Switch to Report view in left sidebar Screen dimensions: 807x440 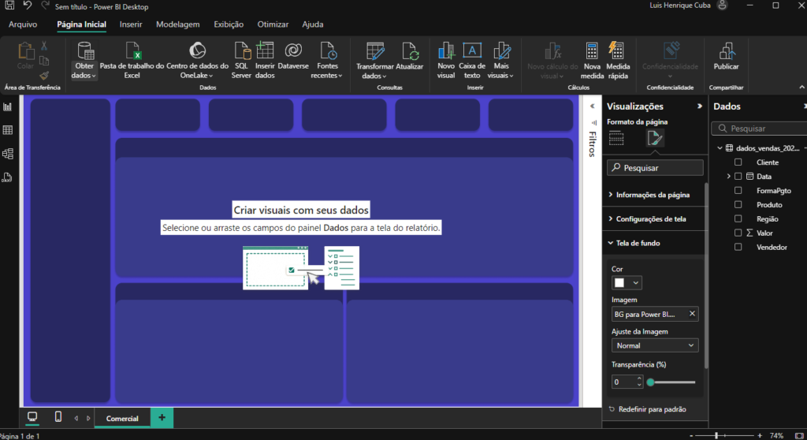click(x=8, y=107)
